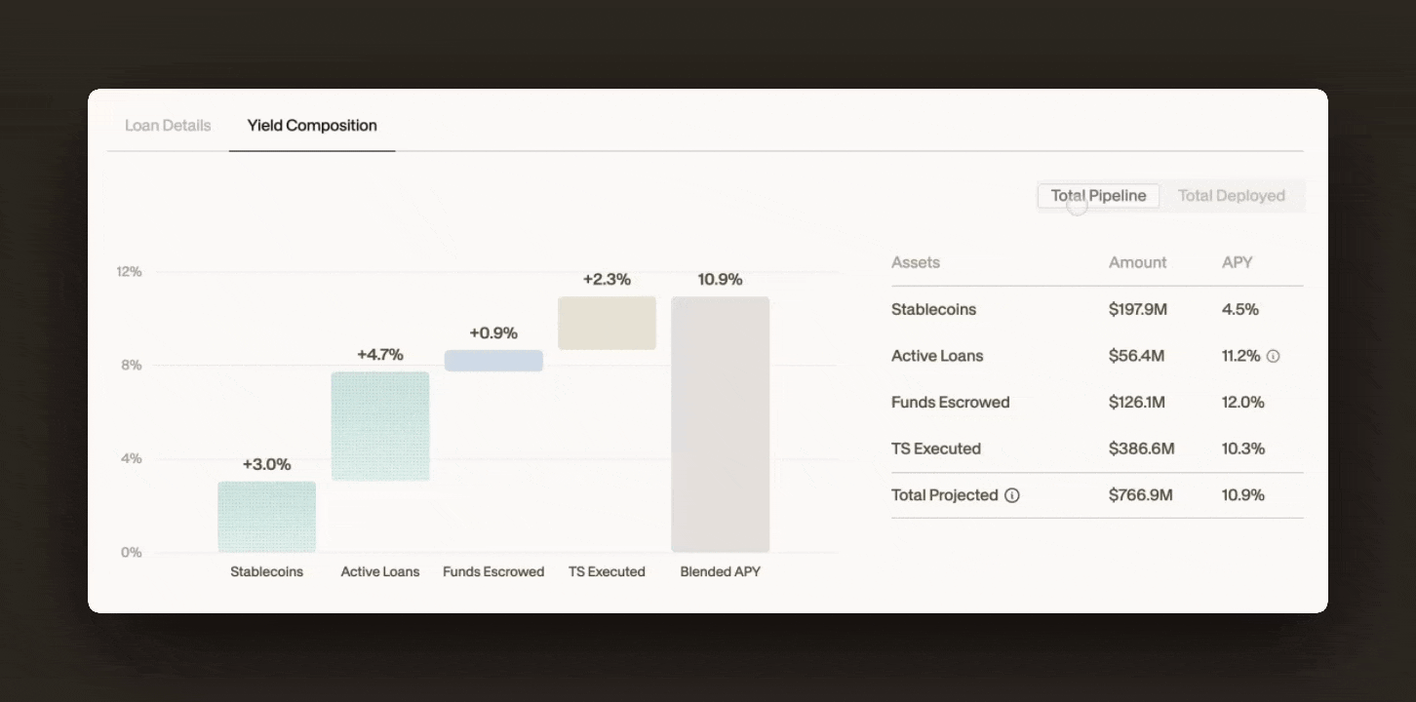This screenshot has height=702, width=1416.
Task: Click the +3.0% label above Stablecoins bar
Action: pyautogui.click(x=267, y=464)
